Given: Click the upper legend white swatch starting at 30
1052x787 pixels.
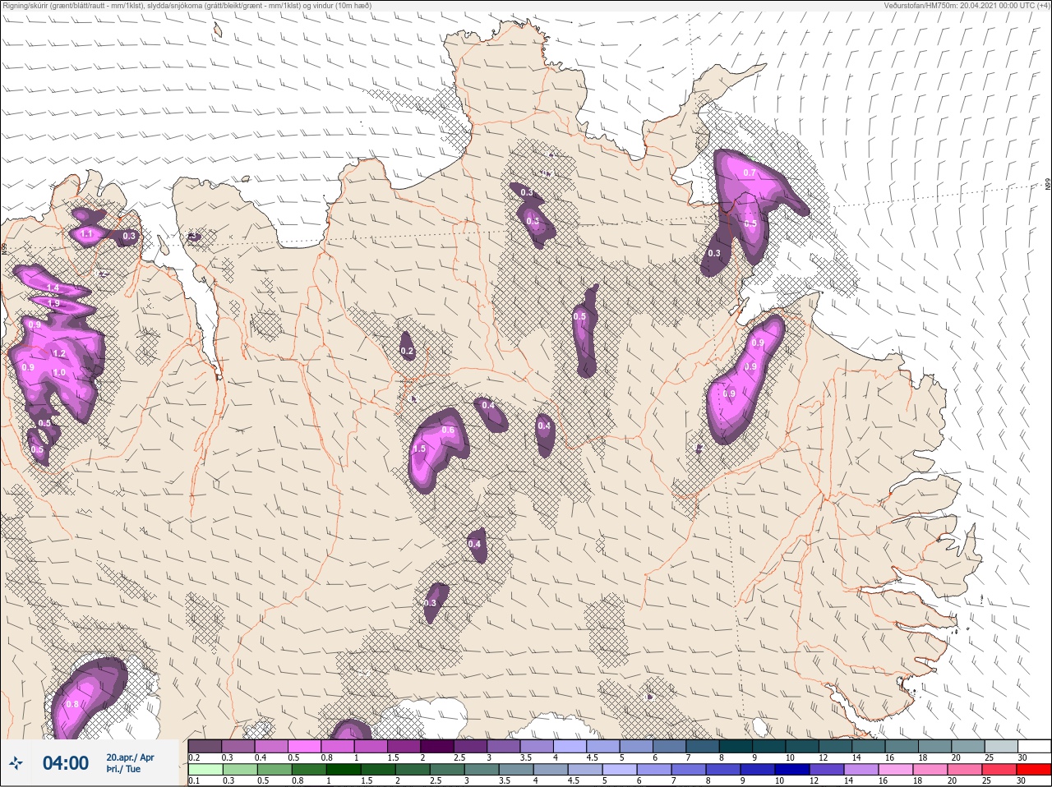Looking at the screenshot, I should click(x=1034, y=746).
